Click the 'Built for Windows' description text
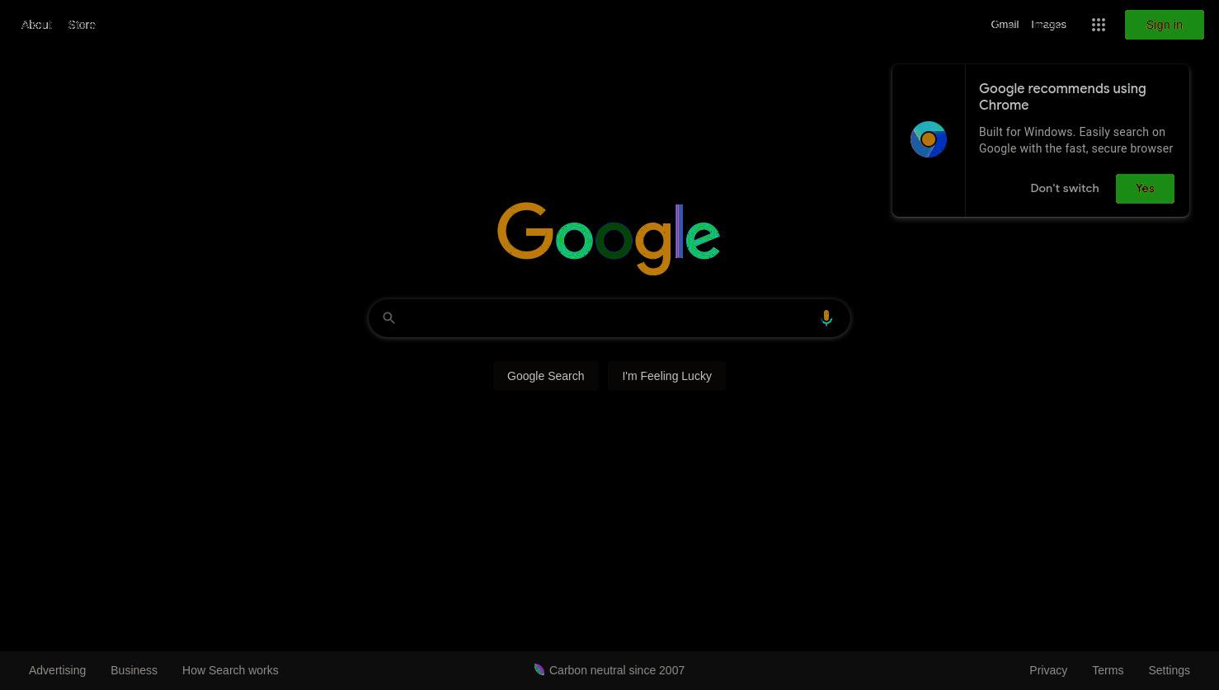 coord(1075,140)
